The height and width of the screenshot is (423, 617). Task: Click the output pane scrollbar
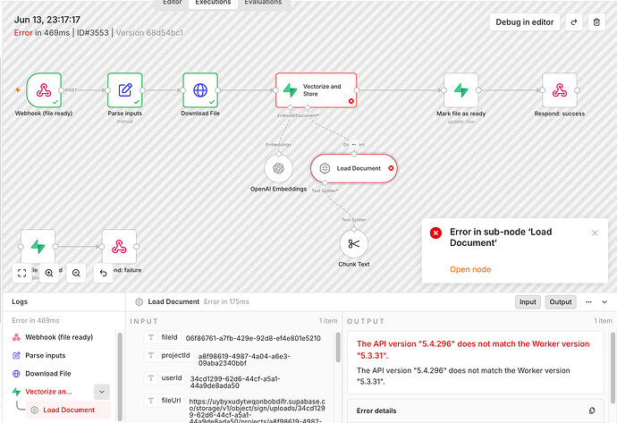(x=613, y=368)
